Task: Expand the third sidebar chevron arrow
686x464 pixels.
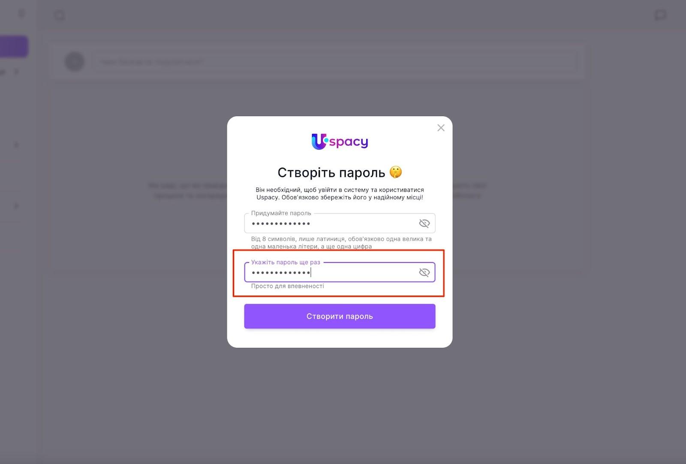Action: (16, 206)
